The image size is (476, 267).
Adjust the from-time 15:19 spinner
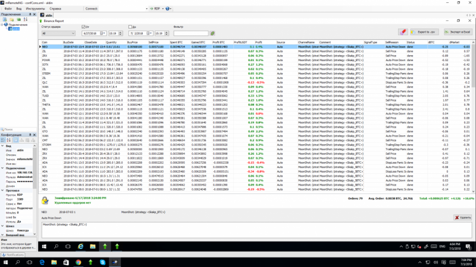[x=120, y=33]
